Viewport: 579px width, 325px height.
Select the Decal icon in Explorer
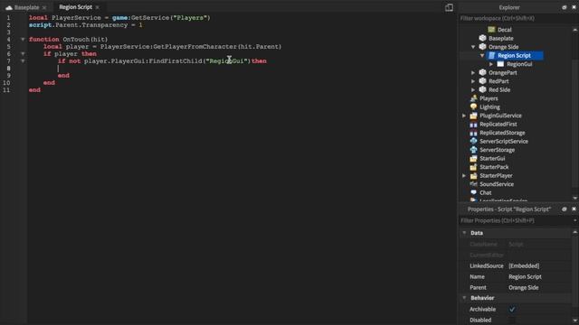(491, 30)
